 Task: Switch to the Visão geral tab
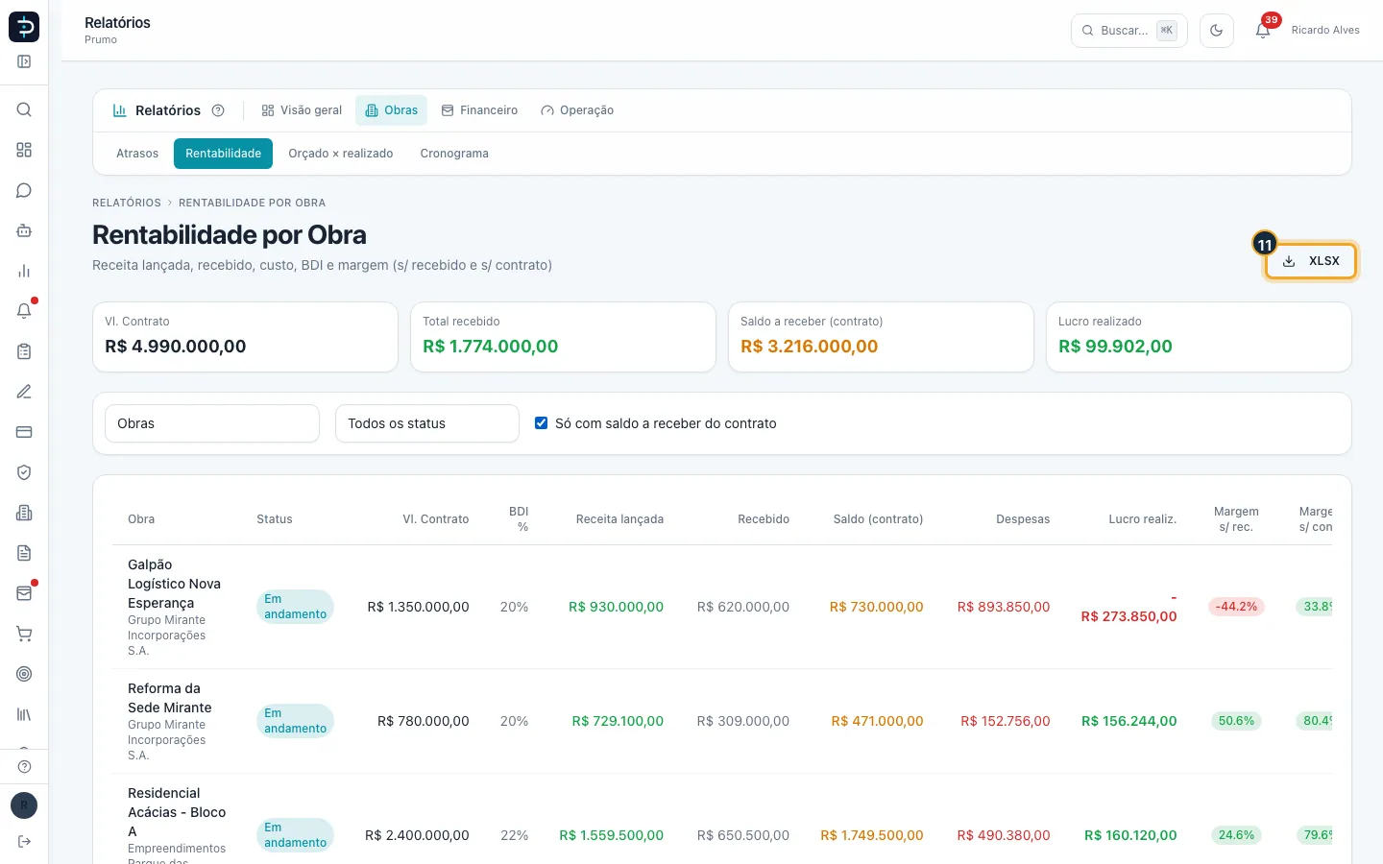click(x=302, y=110)
